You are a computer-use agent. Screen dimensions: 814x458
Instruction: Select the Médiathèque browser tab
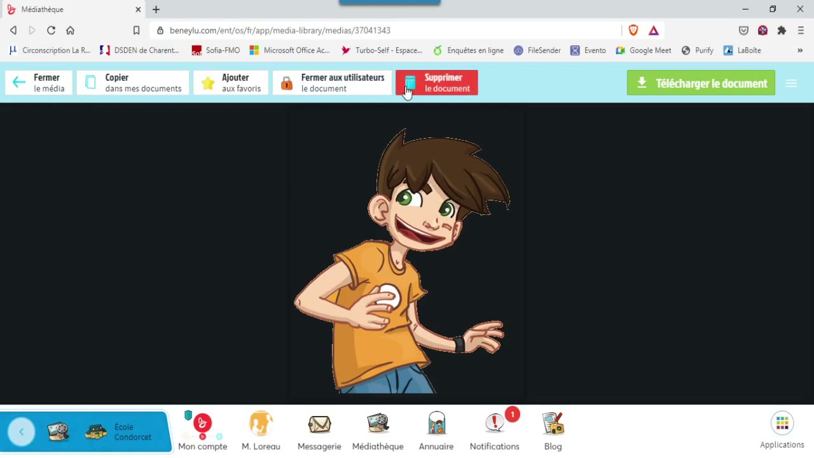point(73,10)
